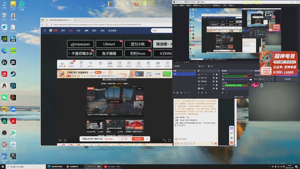Toggle the switch icon in the streamer toolbar
The width and height of the screenshot is (300, 169).
click(71, 63)
